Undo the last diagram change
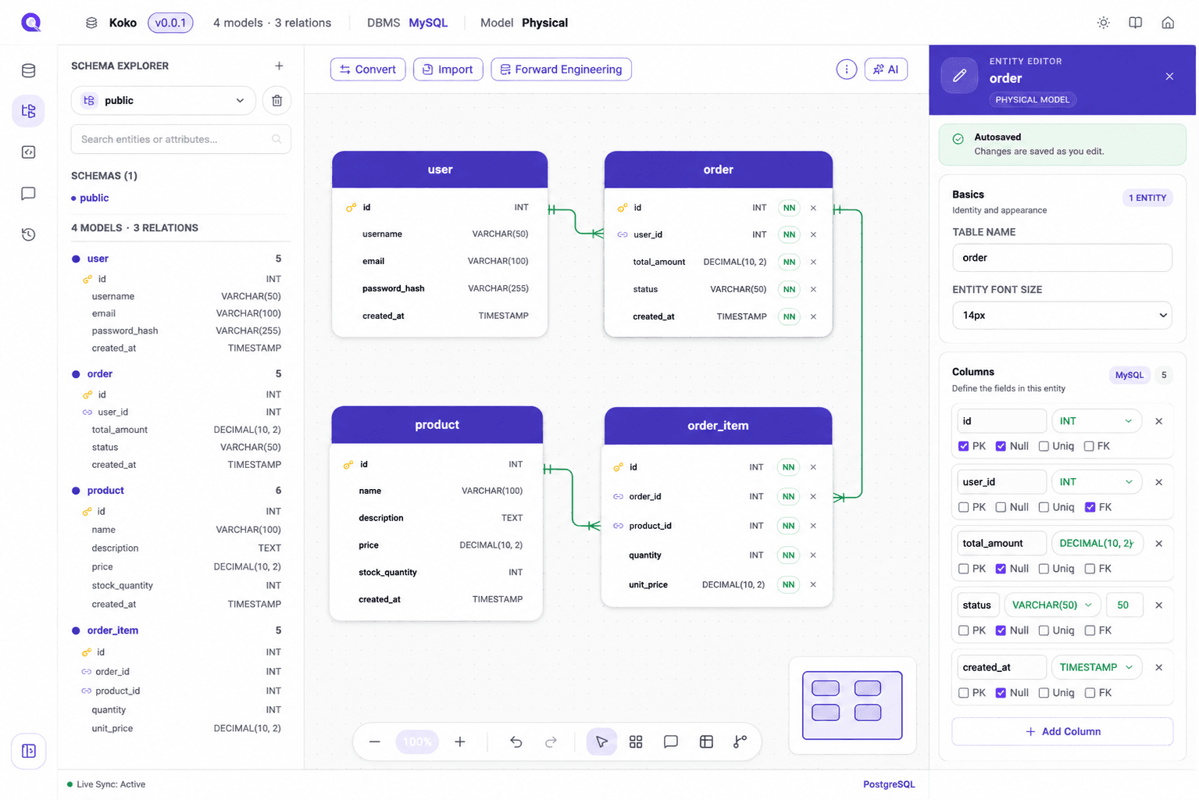 516,741
